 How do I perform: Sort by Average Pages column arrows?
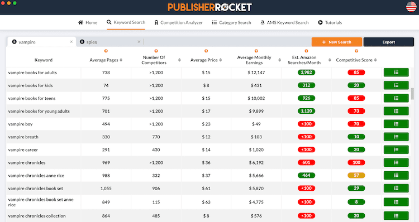coord(121,60)
